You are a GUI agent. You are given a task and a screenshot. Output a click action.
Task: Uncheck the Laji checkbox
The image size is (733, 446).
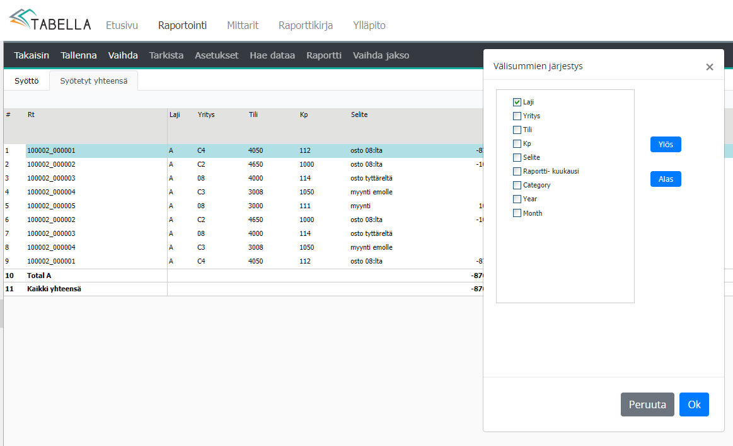click(x=517, y=102)
